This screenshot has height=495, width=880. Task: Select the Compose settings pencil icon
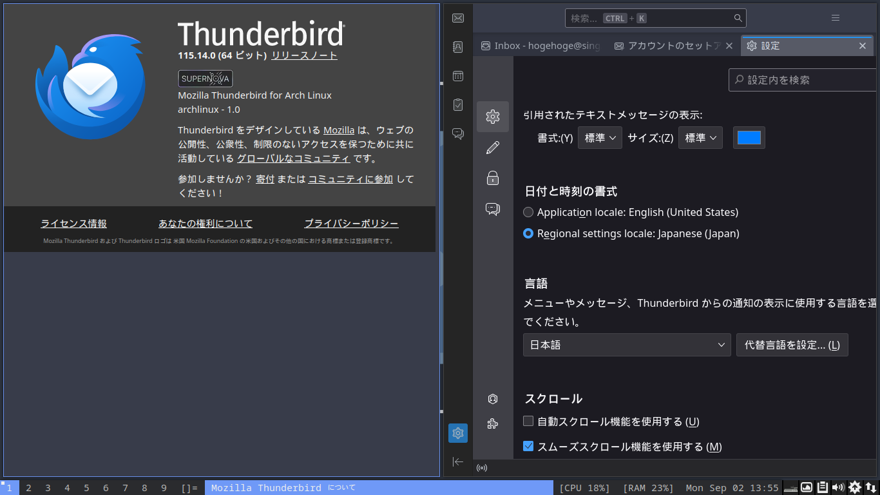tap(493, 148)
